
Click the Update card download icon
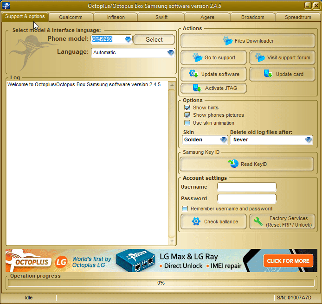tap(268, 74)
